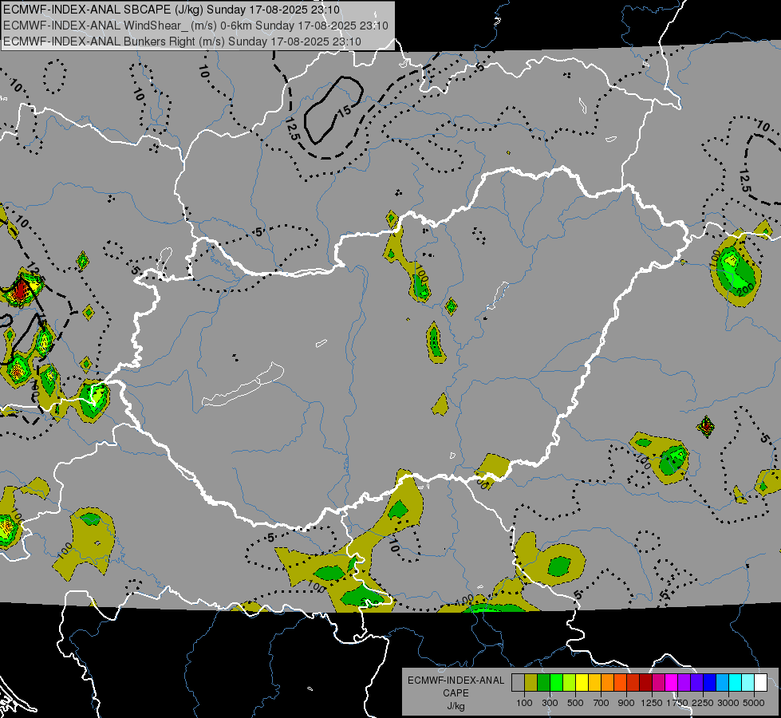Select the olive swatch in the CAPE legend

coord(531,683)
